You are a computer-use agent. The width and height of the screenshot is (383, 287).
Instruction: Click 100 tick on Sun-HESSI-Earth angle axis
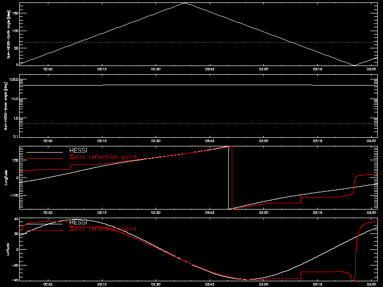coord(15,31)
